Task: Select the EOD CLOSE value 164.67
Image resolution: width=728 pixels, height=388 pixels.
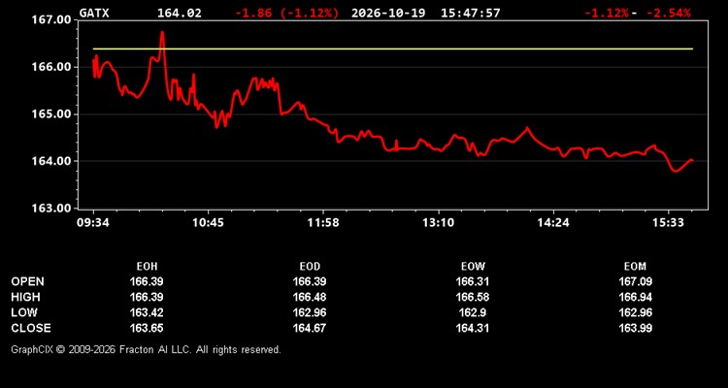Action: pyautogui.click(x=310, y=328)
